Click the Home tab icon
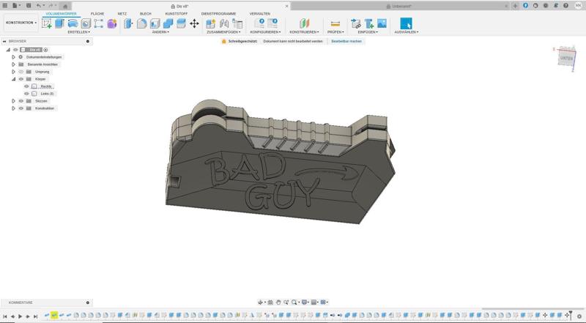 tap(64, 6)
